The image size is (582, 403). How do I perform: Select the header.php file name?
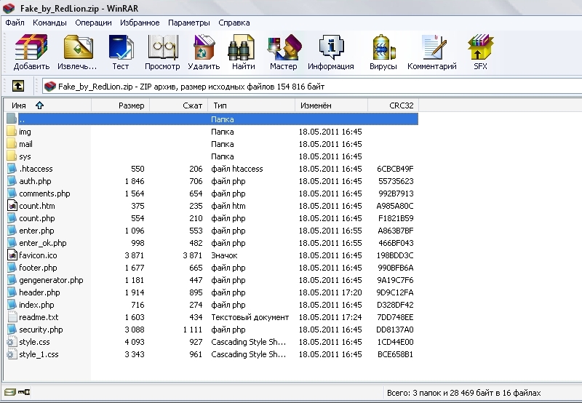[x=39, y=292]
